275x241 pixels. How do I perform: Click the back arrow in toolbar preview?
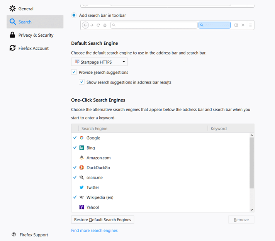coord(85,25)
